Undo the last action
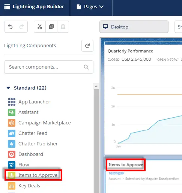The height and width of the screenshot is (193, 182). point(10,27)
